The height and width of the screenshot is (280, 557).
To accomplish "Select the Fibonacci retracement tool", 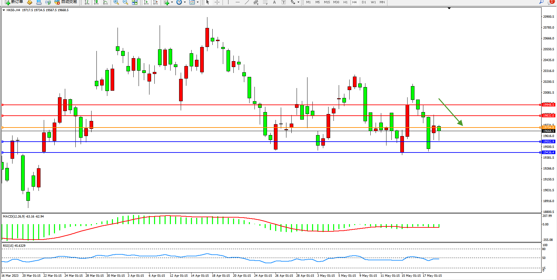I will coord(265,2).
